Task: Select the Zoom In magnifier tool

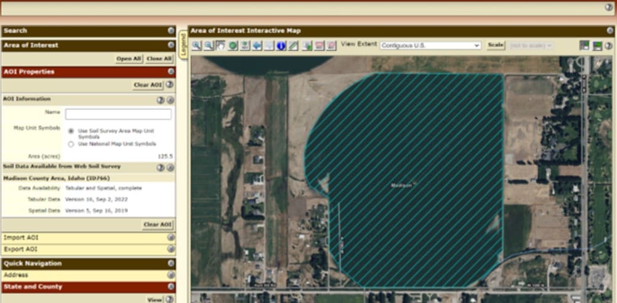Action: tap(196, 45)
